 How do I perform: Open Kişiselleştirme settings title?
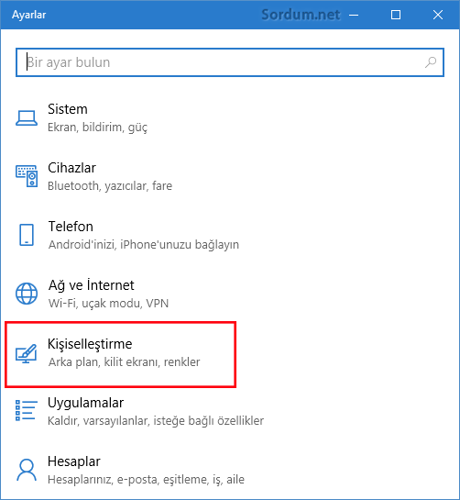pyautogui.click(x=90, y=344)
